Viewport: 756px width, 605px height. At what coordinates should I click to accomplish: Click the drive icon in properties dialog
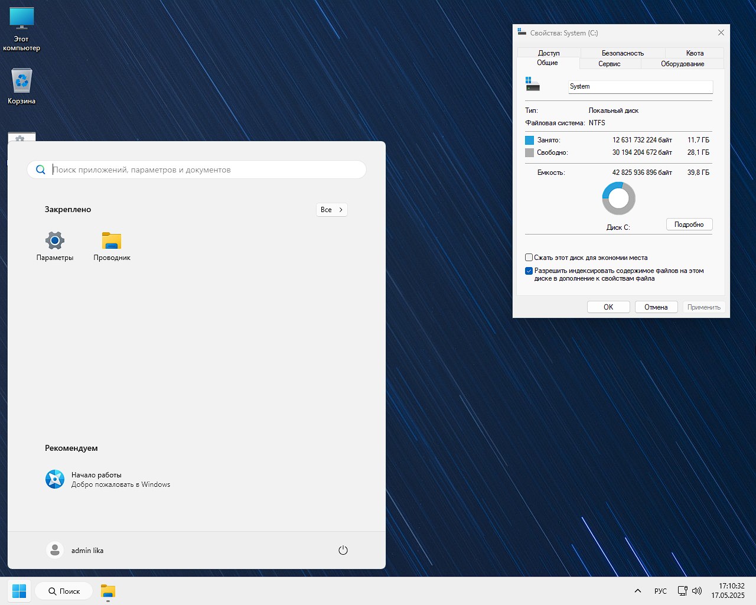coord(533,84)
